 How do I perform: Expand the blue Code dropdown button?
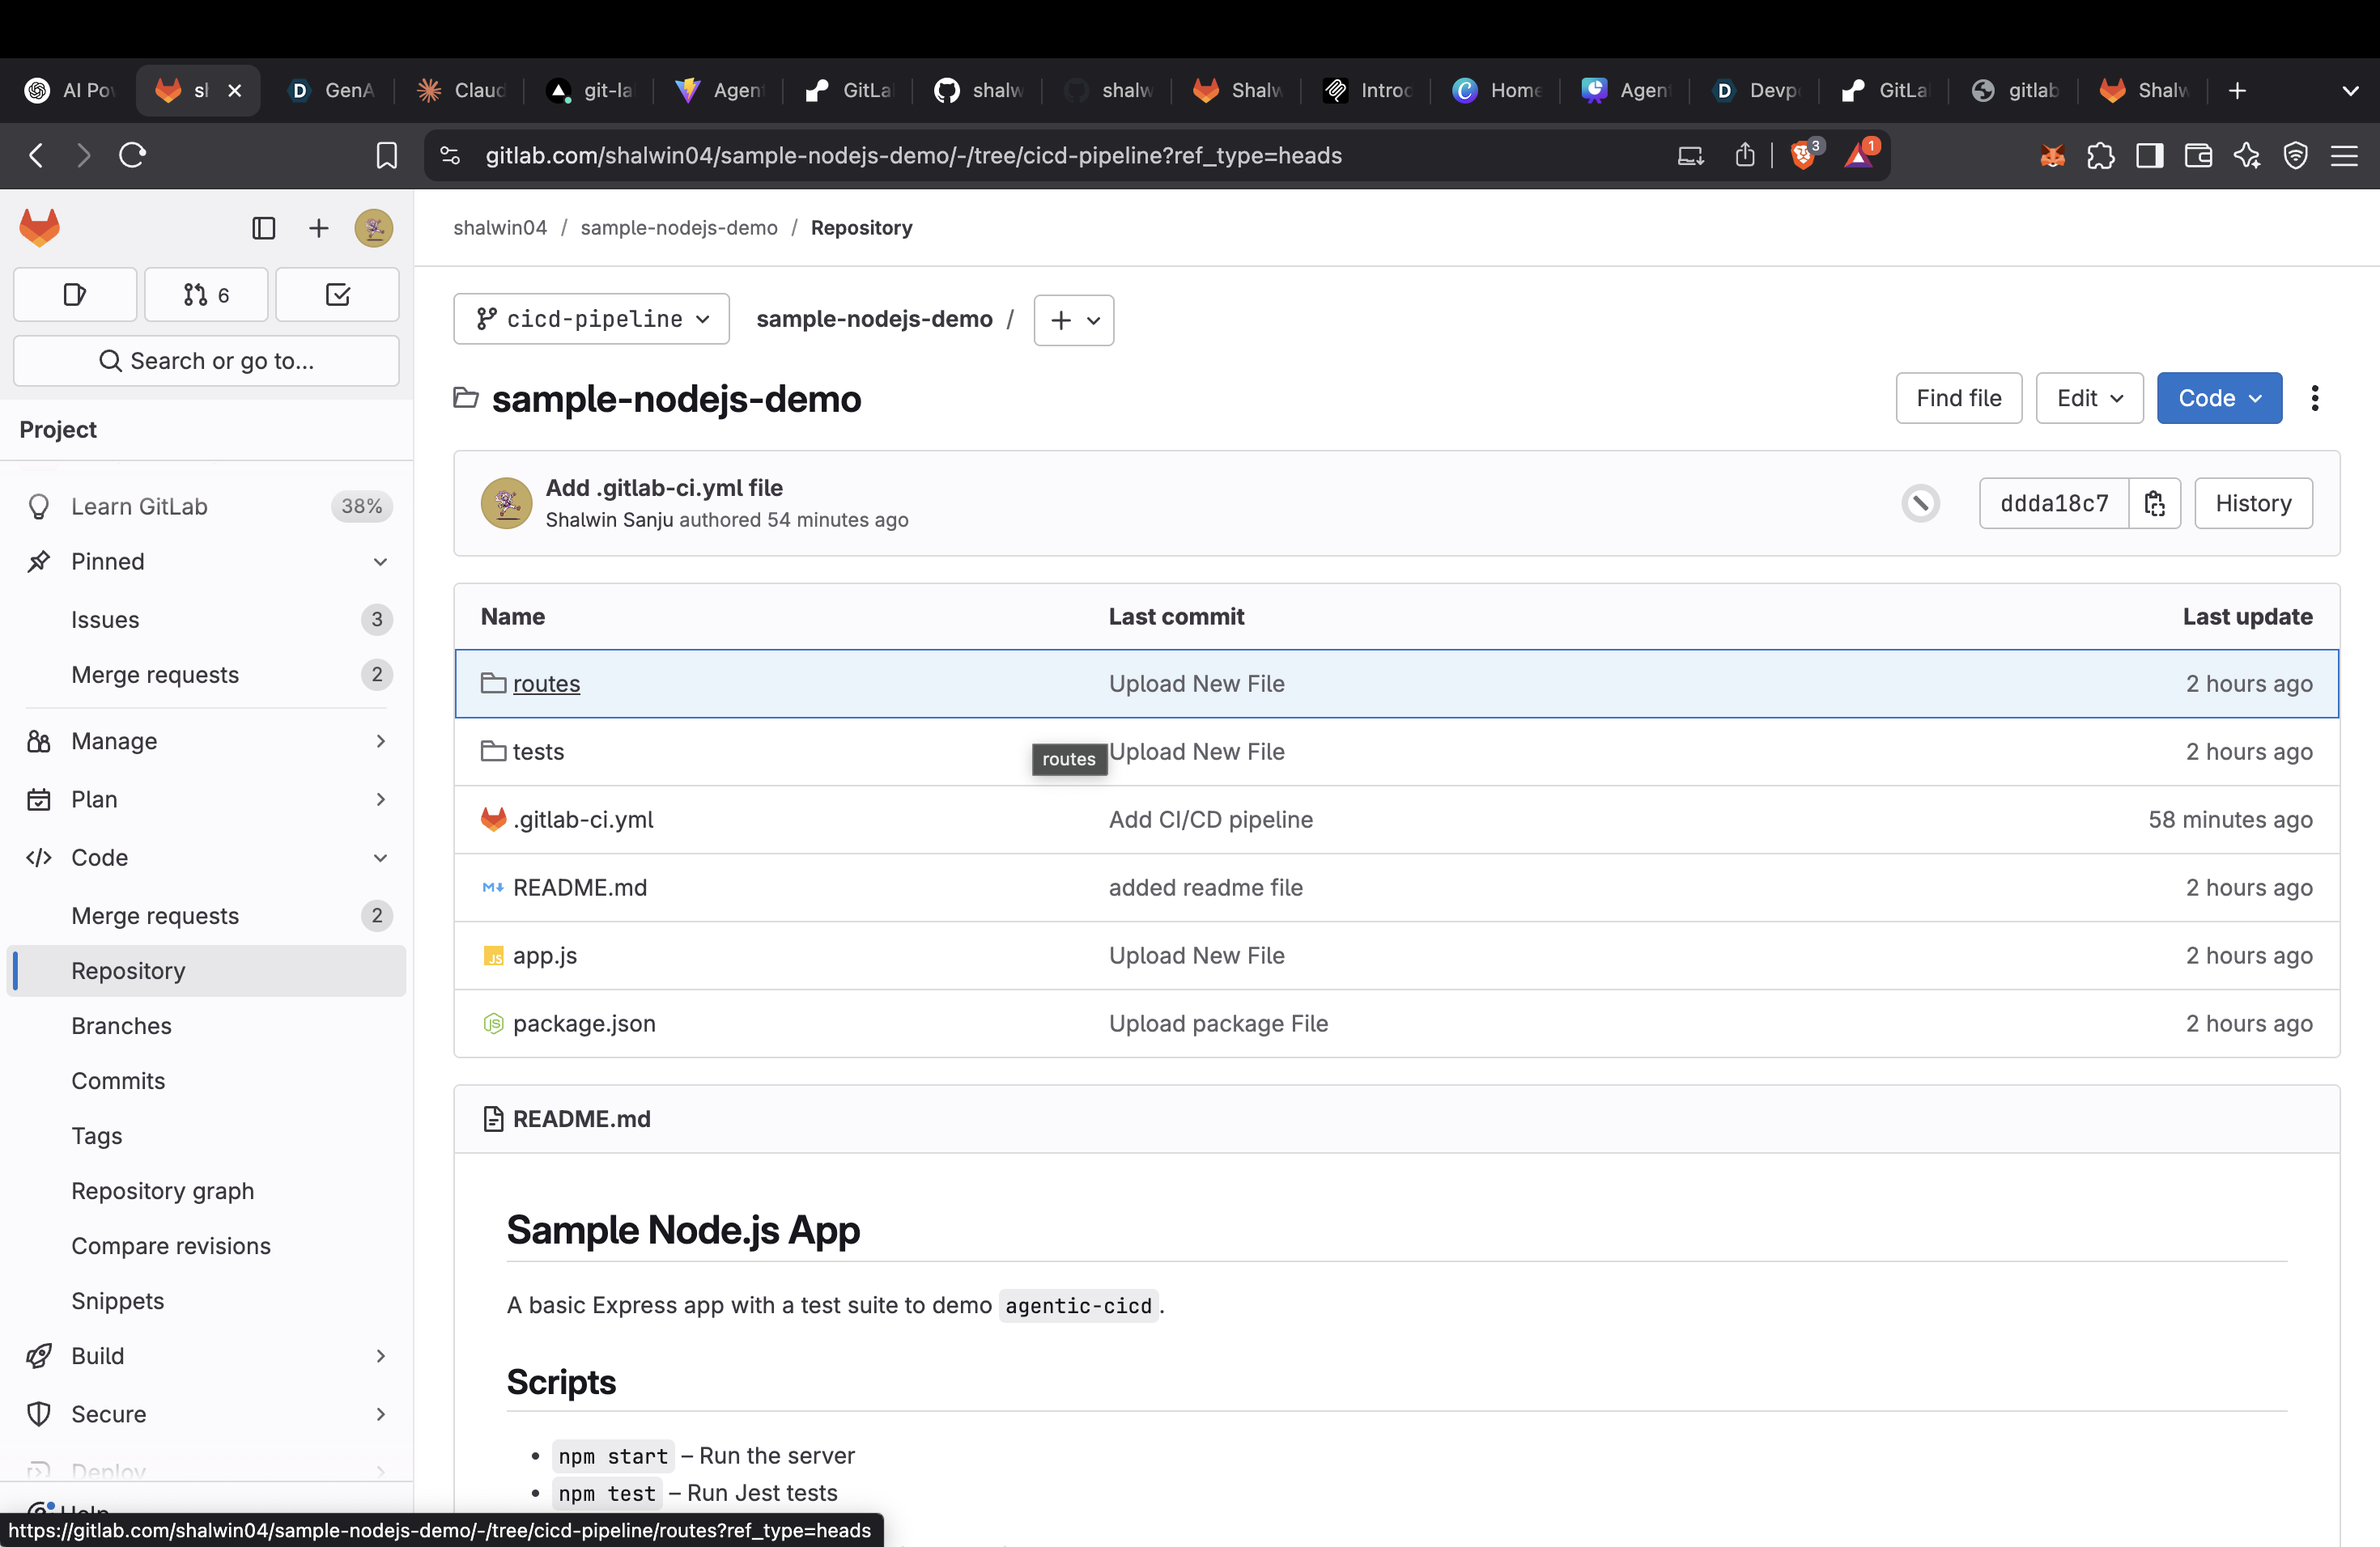pyautogui.click(x=2218, y=399)
